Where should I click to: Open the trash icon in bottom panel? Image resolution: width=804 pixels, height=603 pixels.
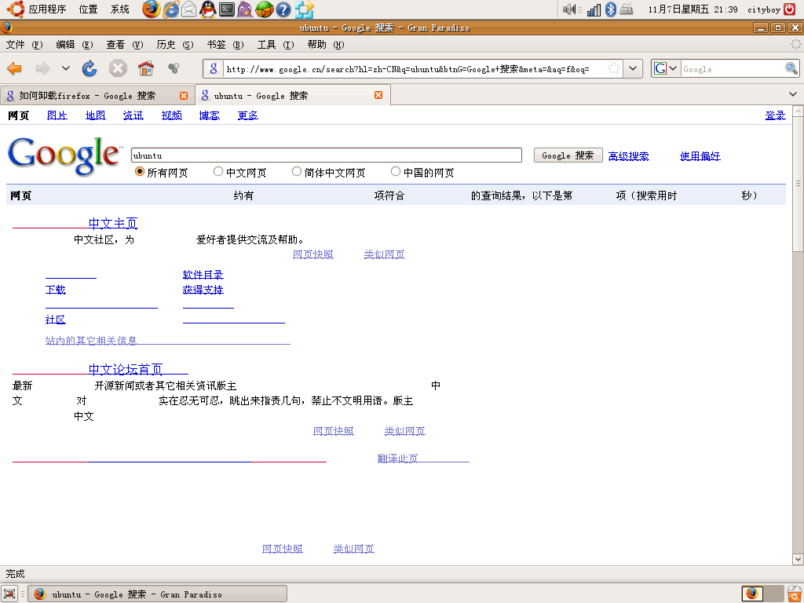coord(794,594)
